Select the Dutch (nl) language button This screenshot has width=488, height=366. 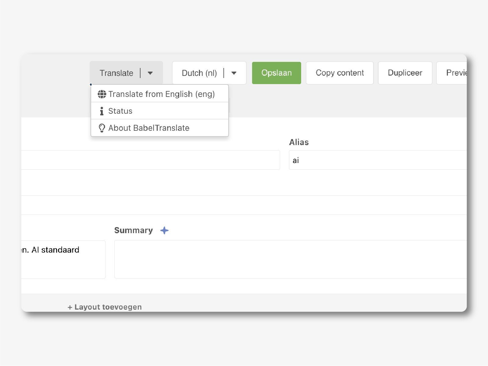199,73
